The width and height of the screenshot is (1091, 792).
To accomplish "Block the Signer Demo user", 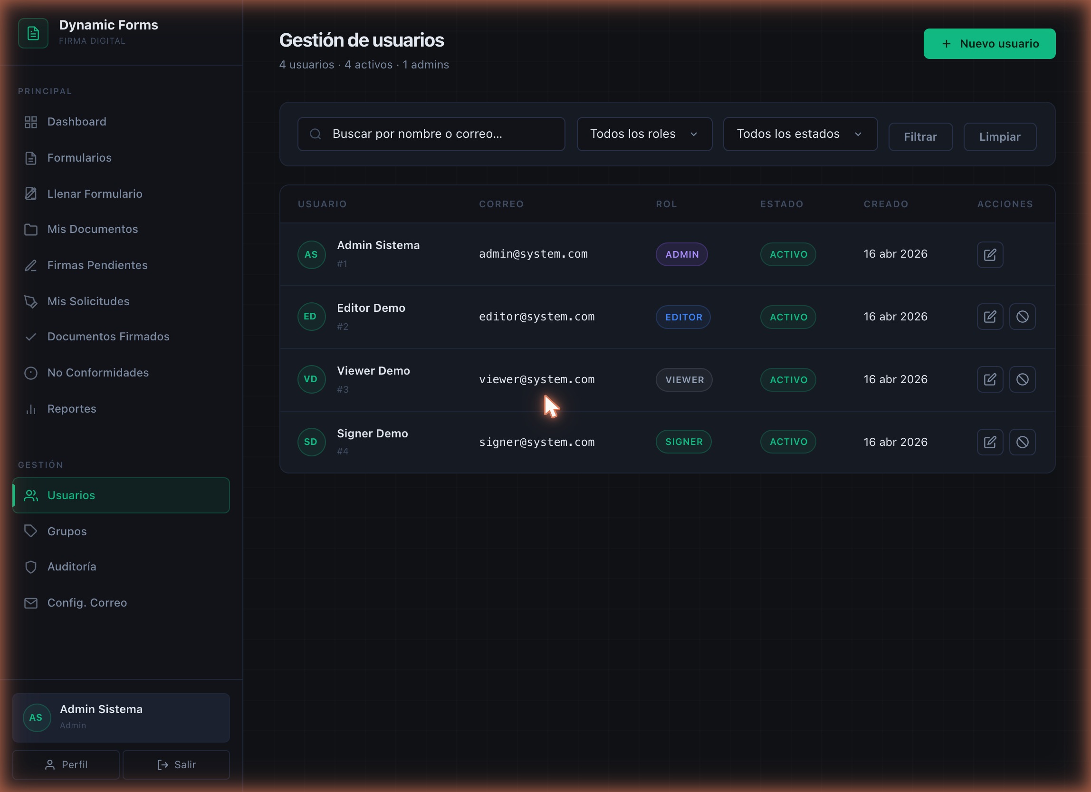I will click(x=1022, y=442).
